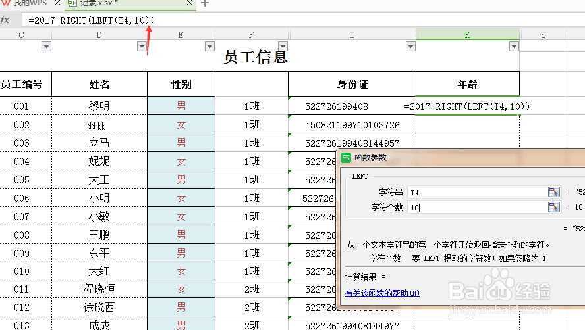Click the cell containing 大王
This screenshot has height=330, width=585.
pos(99,179)
